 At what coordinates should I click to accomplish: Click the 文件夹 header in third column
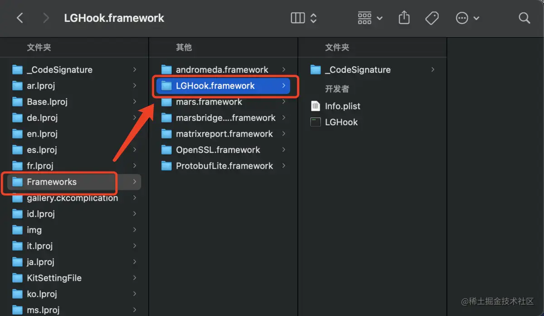[337, 47]
